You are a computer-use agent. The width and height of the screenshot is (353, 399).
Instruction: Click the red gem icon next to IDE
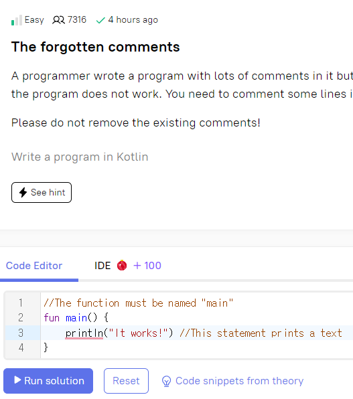click(x=122, y=265)
